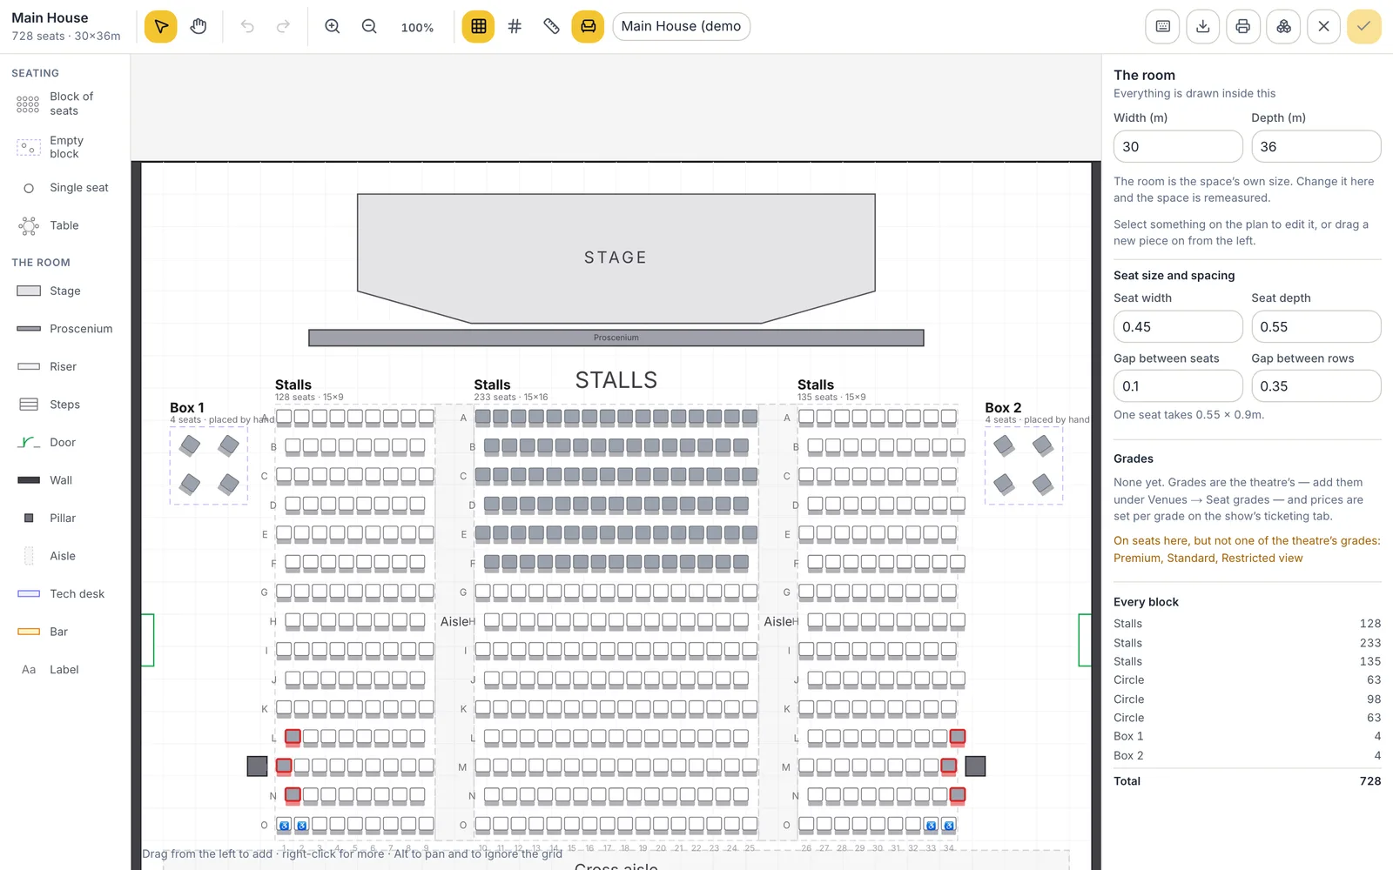Toggle the hash numbering button

click(515, 26)
